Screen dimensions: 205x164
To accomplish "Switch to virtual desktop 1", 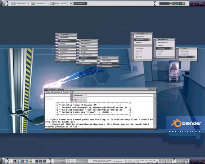I will point(37,161).
